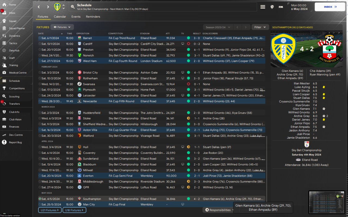Open Competitions from the sidebar
Viewport: 348px width, 217px height.
pyautogui.click(x=17, y=88)
